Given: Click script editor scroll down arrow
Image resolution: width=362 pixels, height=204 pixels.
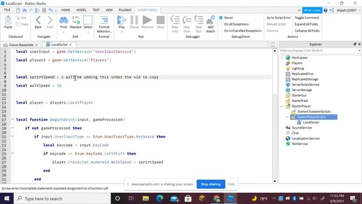Looking at the screenshot, I should pos(275,181).
